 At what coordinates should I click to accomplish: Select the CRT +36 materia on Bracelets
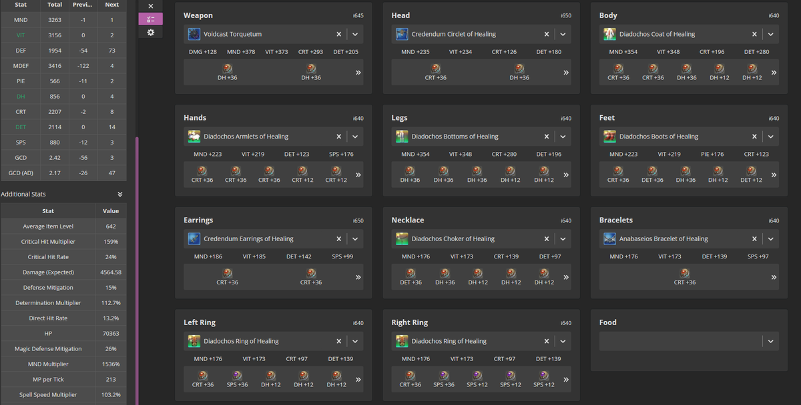pos(685,277)
